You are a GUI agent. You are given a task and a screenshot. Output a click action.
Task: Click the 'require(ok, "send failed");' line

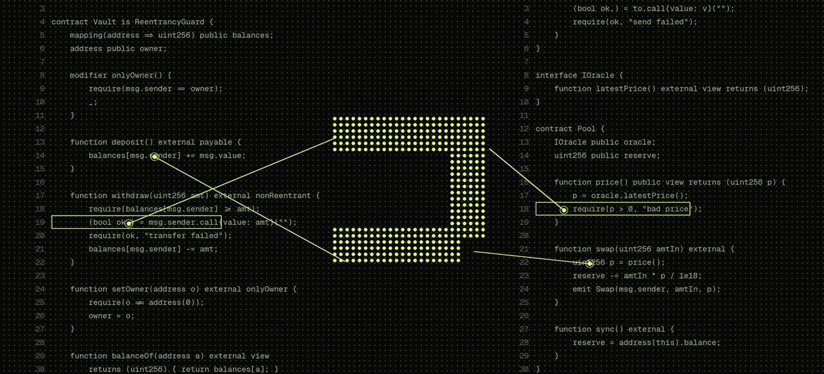click(635, 22)
